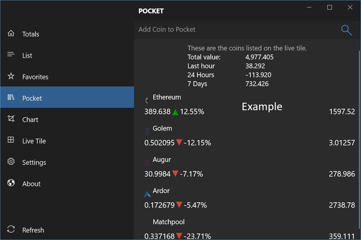Go to the Totals menu item

click(67, 34)
